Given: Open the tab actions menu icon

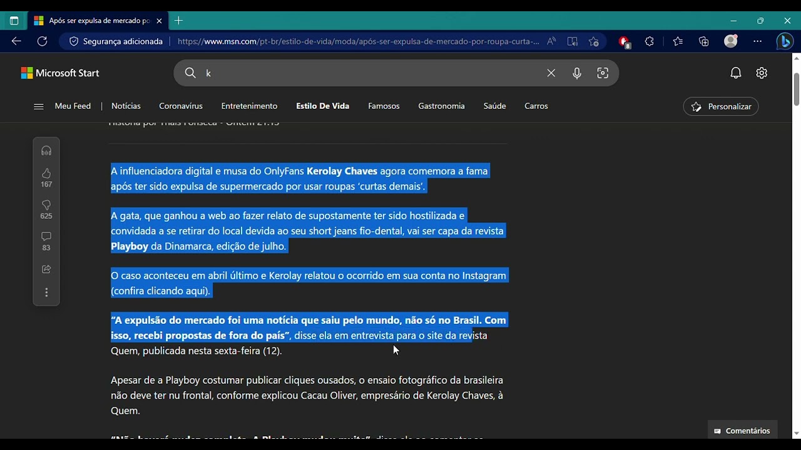Looking at the screenshot, I should (x=14, y=21).
